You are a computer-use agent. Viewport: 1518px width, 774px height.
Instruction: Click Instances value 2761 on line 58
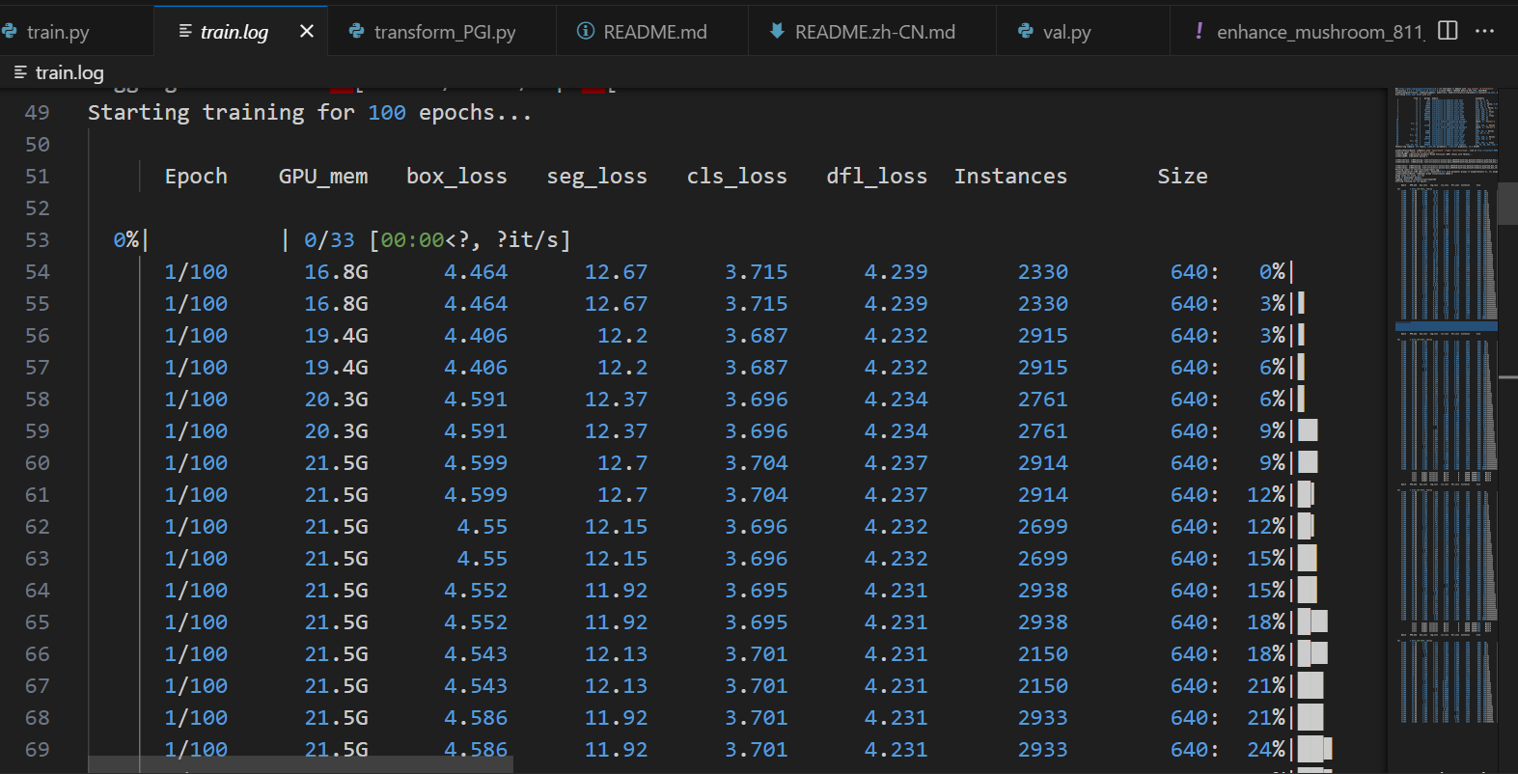[1043, 400]
